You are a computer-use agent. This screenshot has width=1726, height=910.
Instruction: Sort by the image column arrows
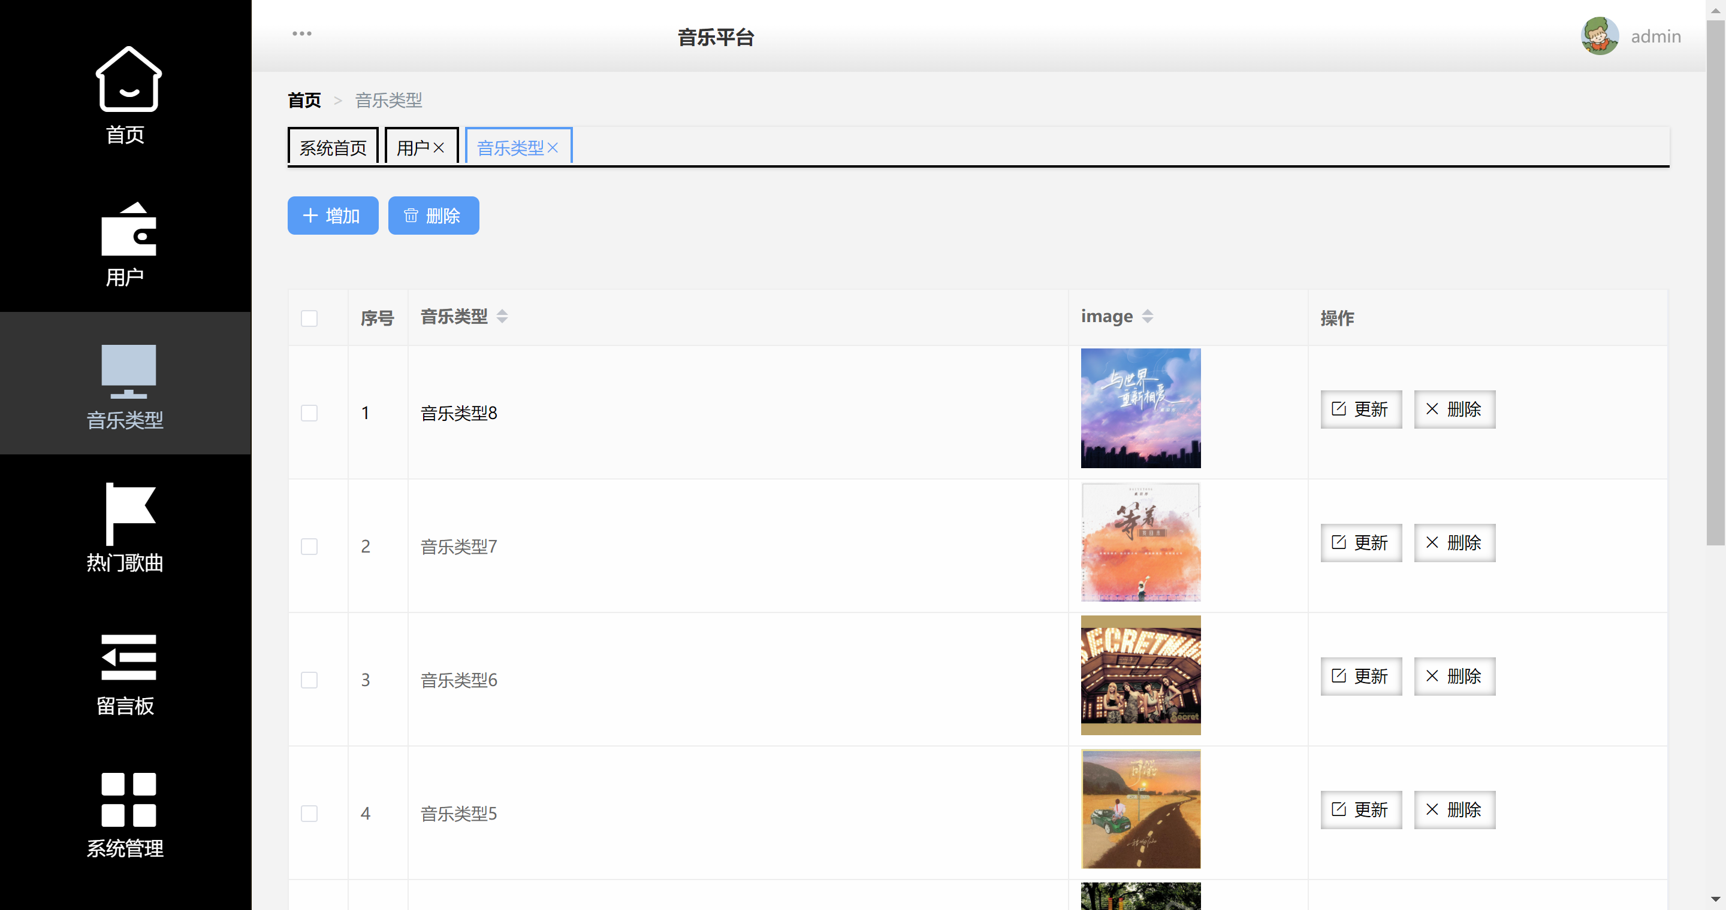tap(1147, 317)
